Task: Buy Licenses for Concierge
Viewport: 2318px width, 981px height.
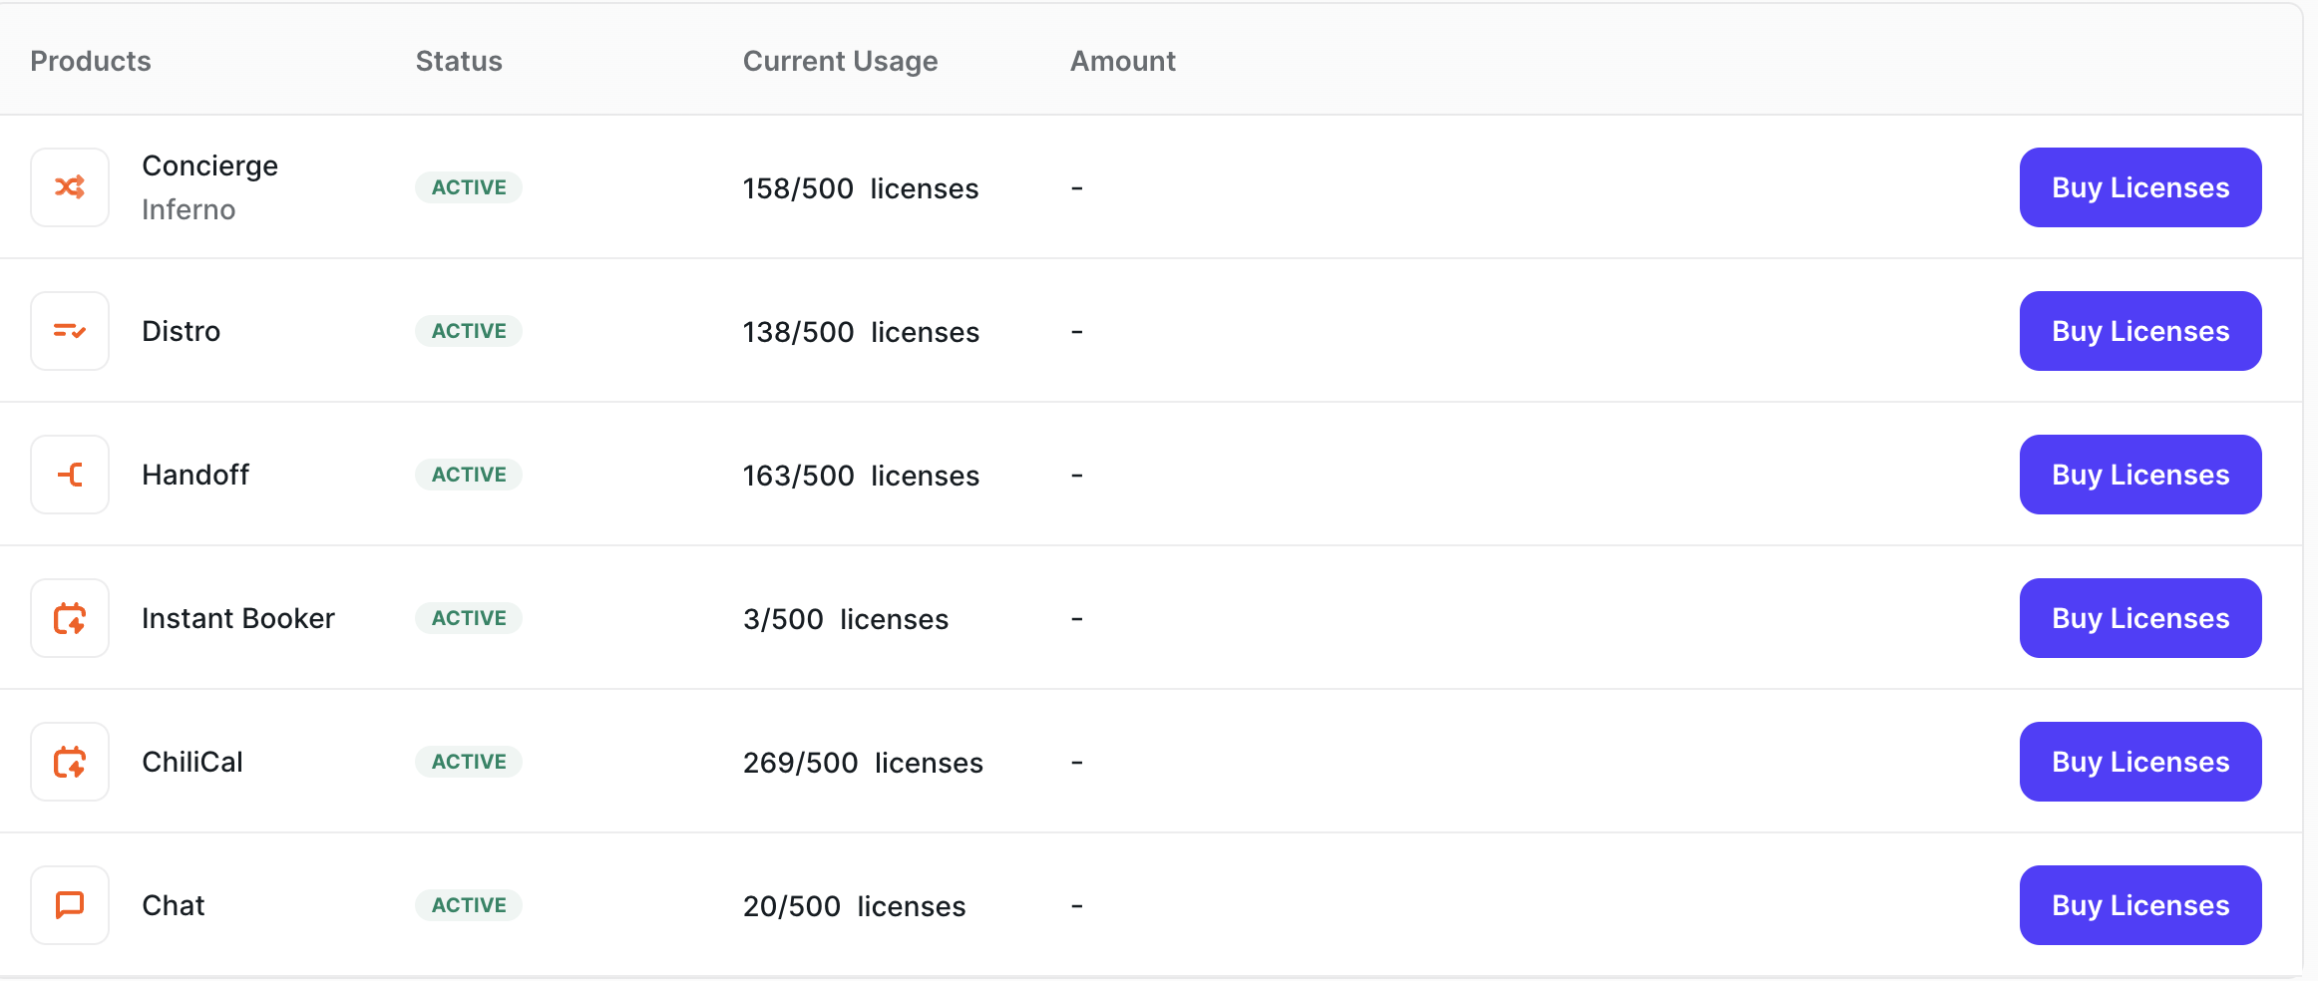Action: pos(2140,187)
